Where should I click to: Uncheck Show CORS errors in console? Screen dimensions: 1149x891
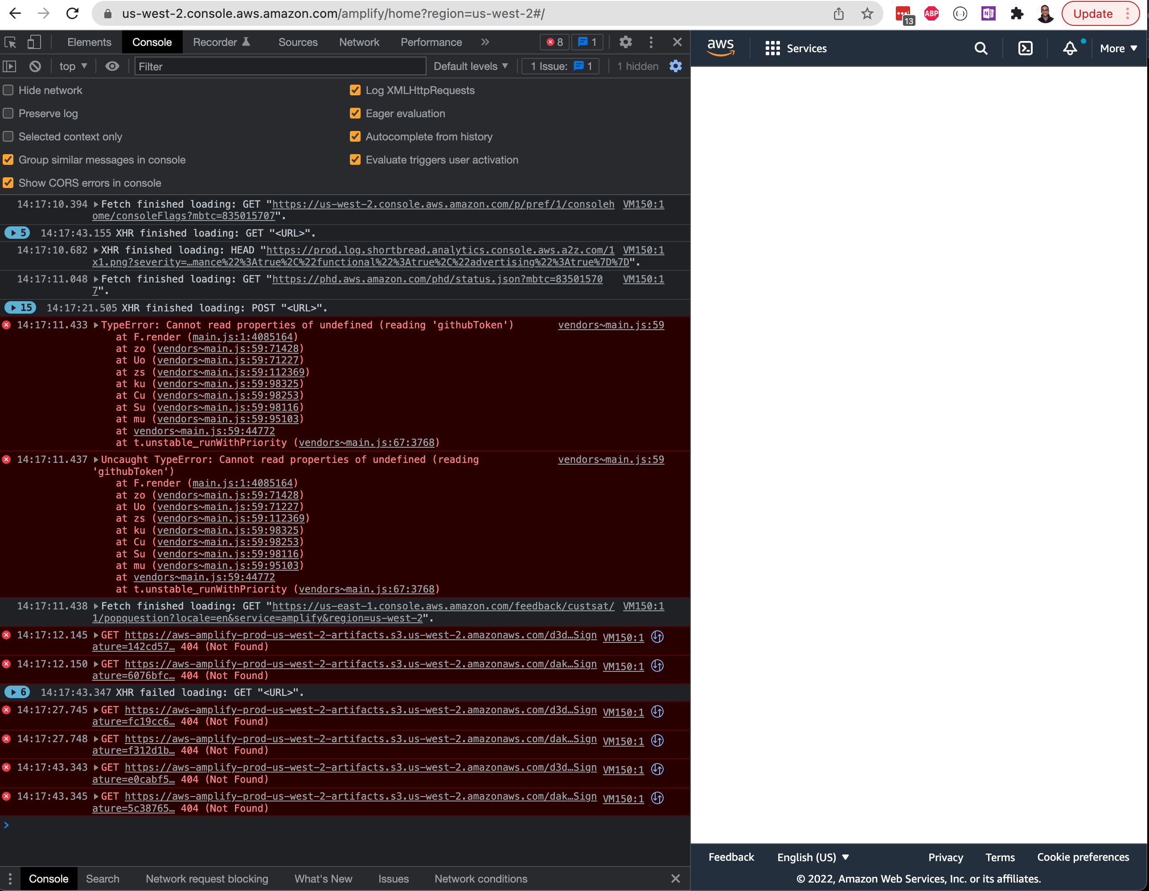click(x=8, y=183)
